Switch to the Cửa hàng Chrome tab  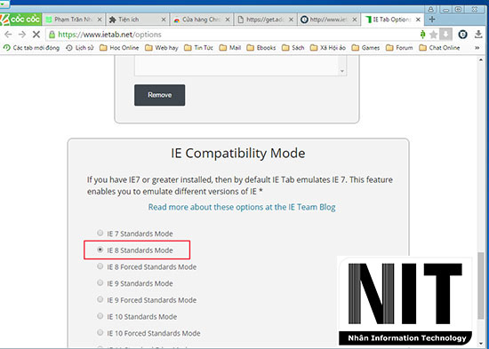[x=202, y=20]
